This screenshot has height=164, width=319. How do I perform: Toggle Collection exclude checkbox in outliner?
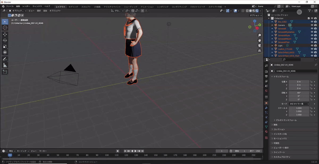309,18
